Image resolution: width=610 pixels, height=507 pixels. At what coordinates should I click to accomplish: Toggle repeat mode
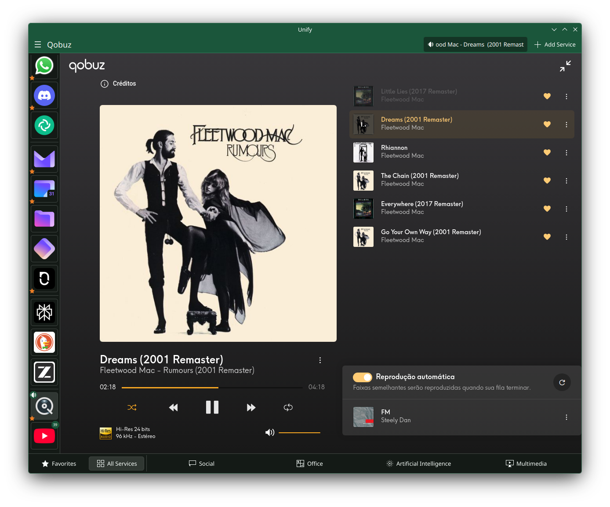coord(288,407)
